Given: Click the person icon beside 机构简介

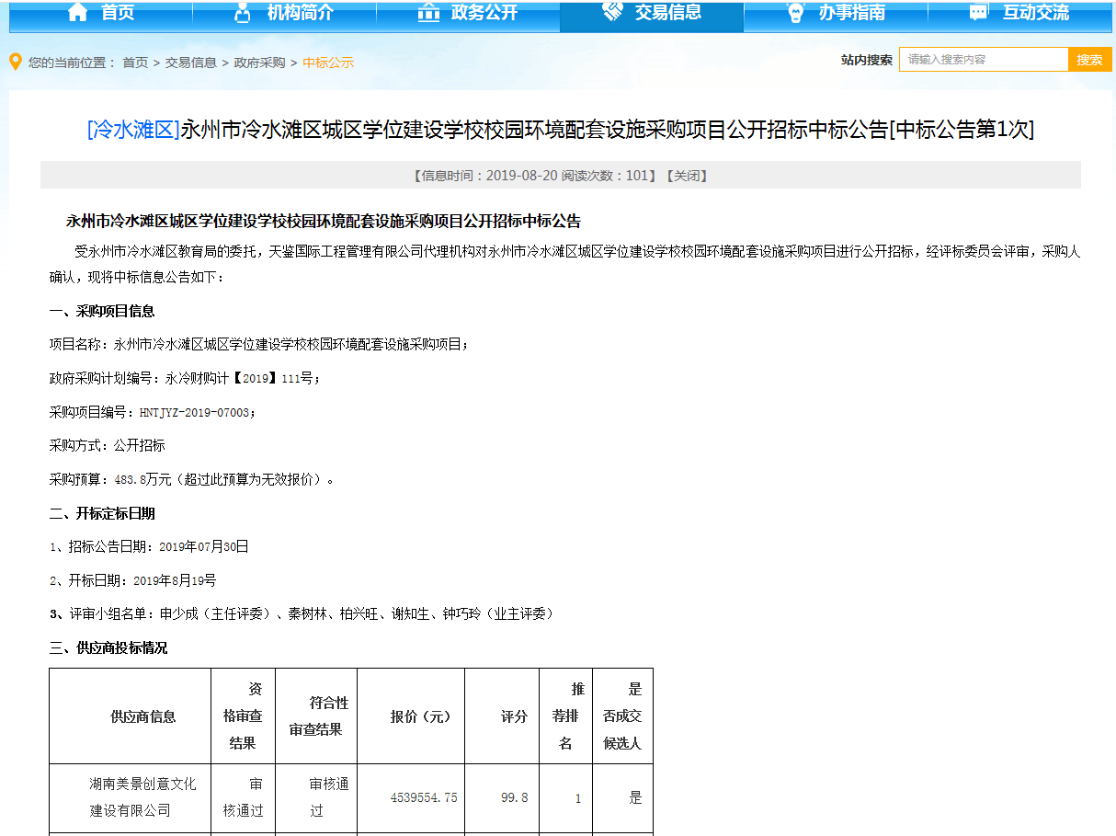Looking at the screenshot, I should [243, 12].
